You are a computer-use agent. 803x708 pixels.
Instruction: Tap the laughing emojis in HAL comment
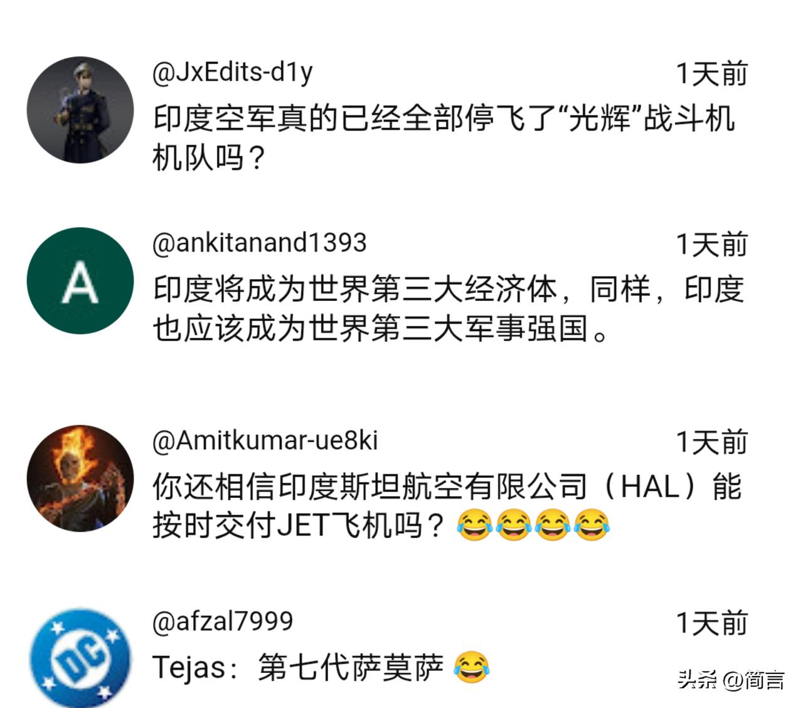coord(533,526)
